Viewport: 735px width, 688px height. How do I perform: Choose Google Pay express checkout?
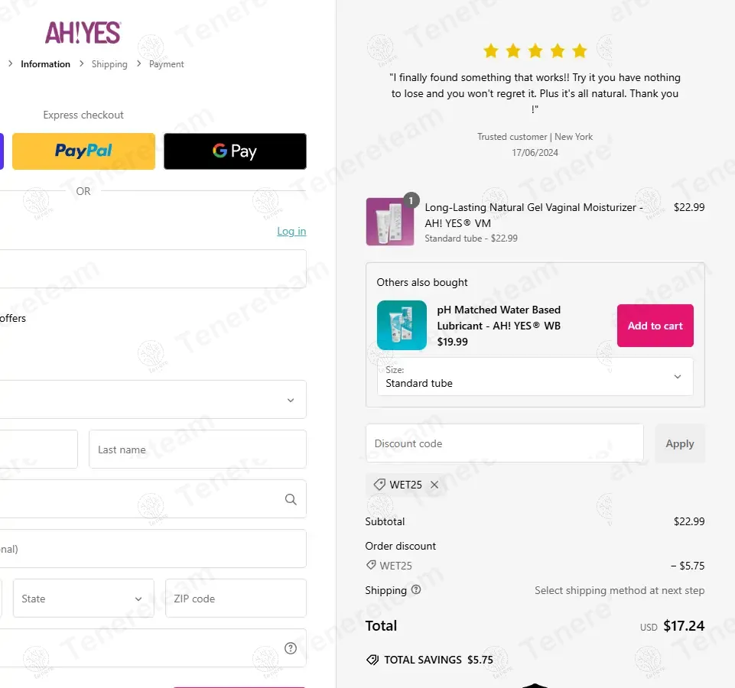[235, 151]
